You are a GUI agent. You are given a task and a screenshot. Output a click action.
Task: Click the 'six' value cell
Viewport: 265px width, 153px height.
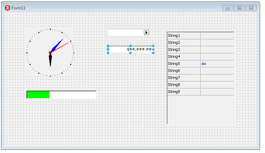217,64
